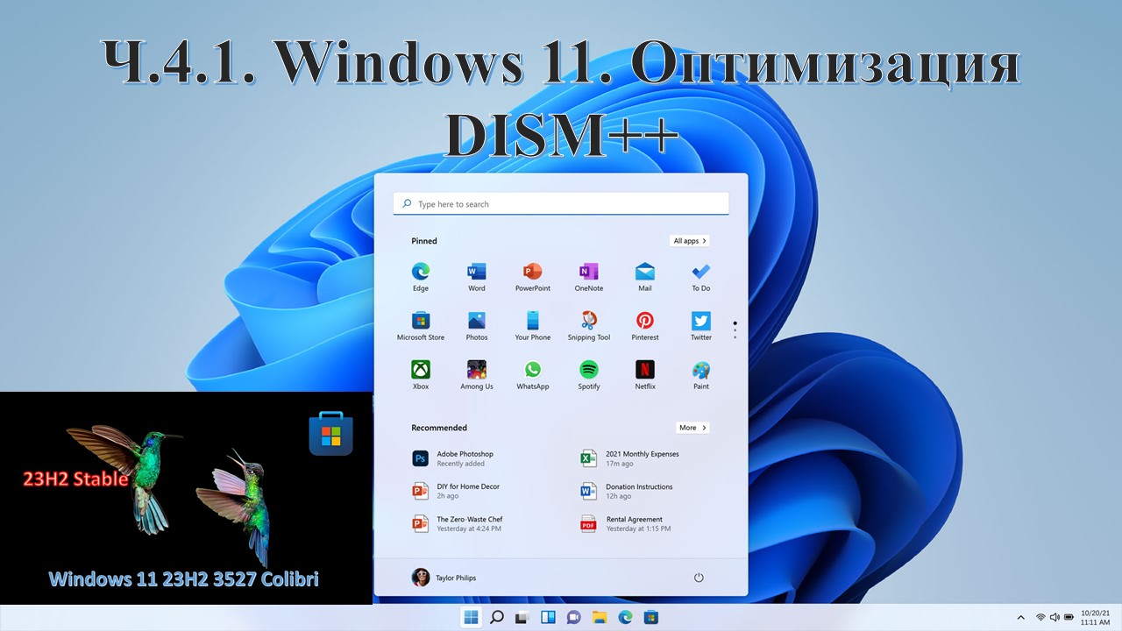Open The Zero-Waste Chef presentation
The height and width of the screenshot is (631, 1122).
458,523
